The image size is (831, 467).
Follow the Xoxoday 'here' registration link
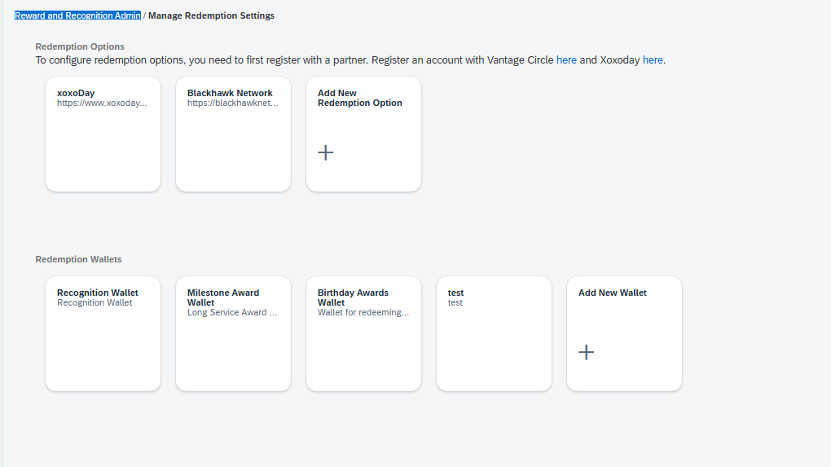tap(653, 59)
